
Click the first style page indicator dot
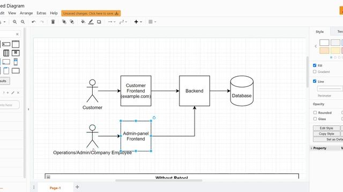[331, 57]
